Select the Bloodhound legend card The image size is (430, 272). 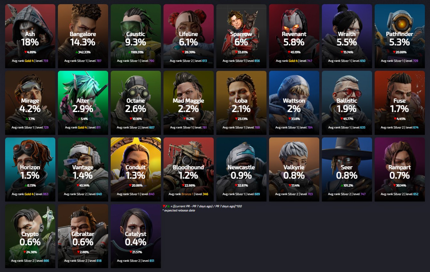coord(188,169)
